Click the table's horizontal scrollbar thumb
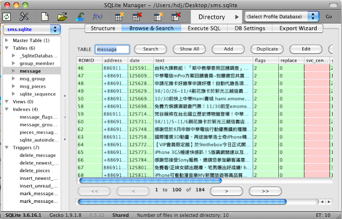Screen dimensions: 342x219 150,180
